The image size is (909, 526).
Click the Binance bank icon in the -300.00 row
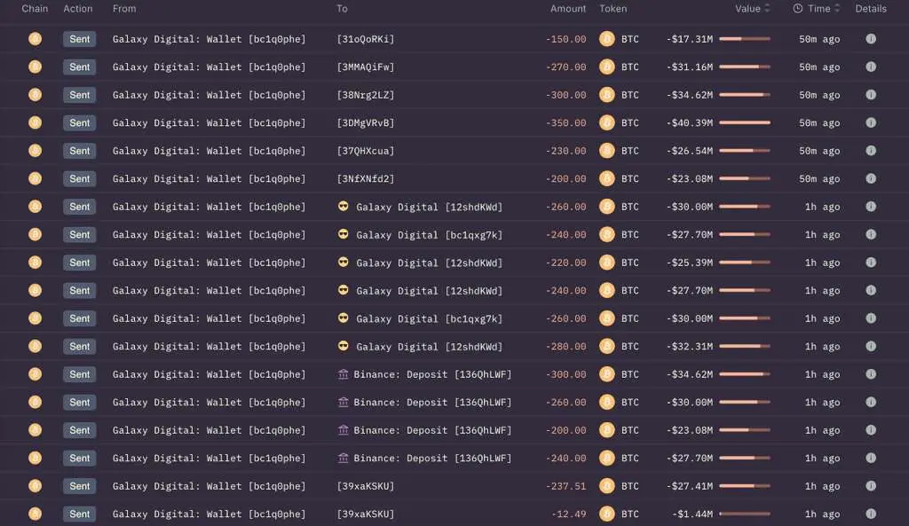click(344, 374)
